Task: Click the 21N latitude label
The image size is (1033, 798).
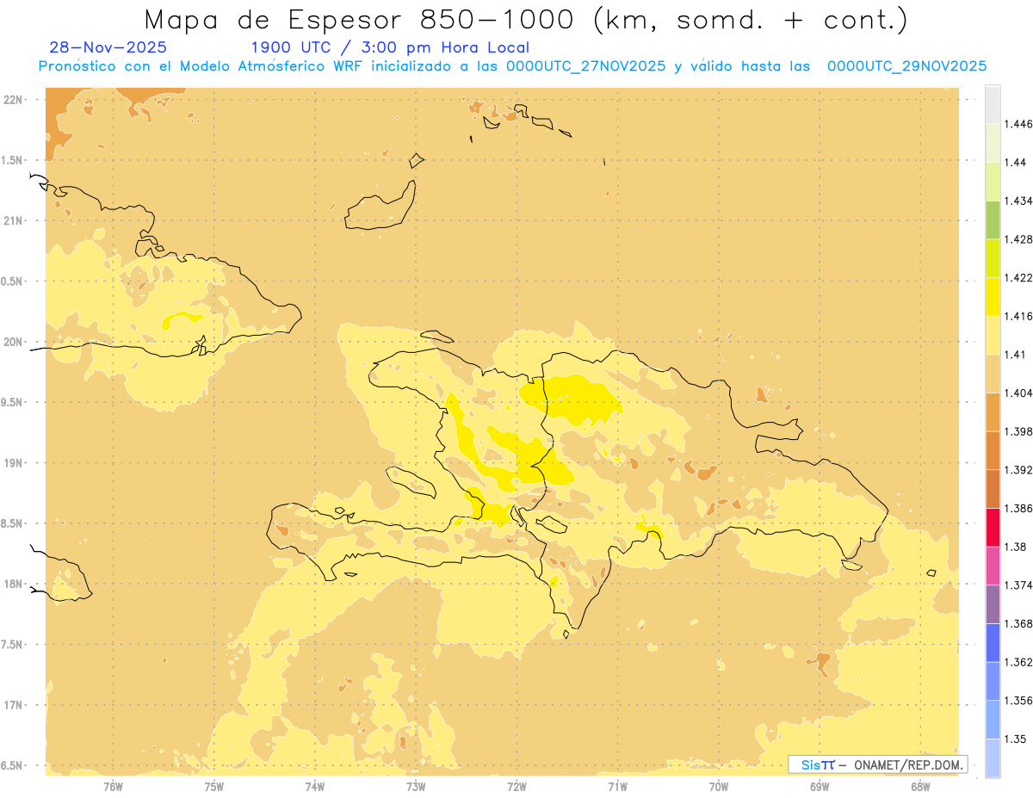Action: tap(13, 220)
